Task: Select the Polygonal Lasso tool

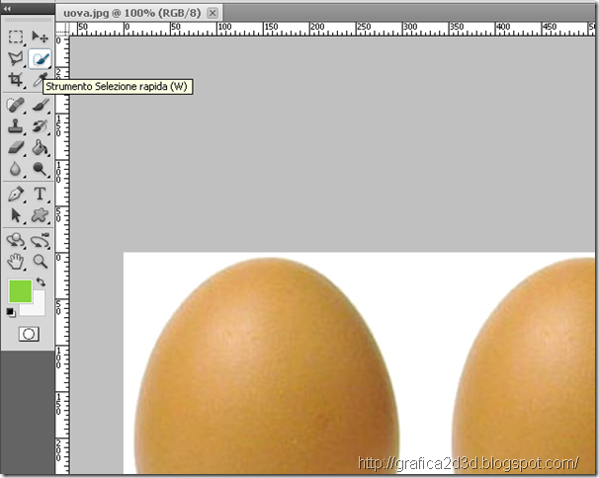Action: pos(16,59)
